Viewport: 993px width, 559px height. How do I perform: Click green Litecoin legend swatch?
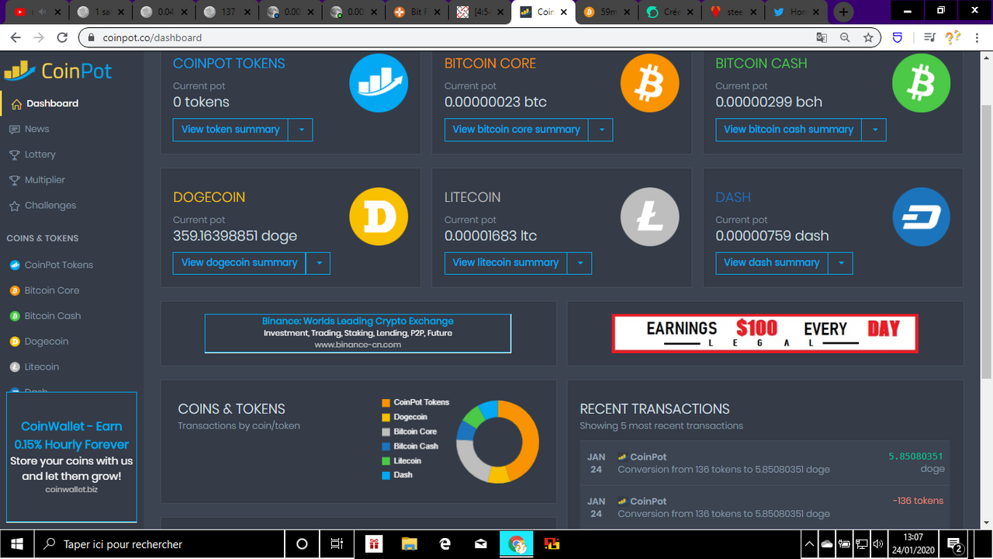click(x=386, y=461)
